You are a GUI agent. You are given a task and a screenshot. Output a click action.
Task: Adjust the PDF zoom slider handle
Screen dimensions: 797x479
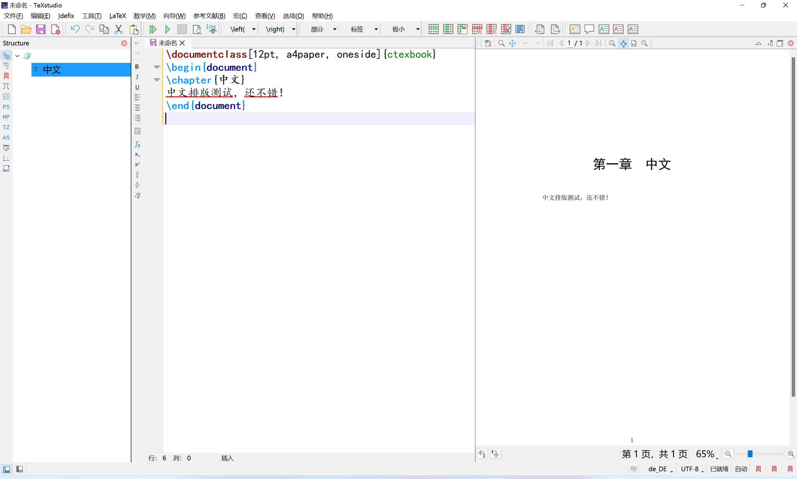click(x=750, y=454)
